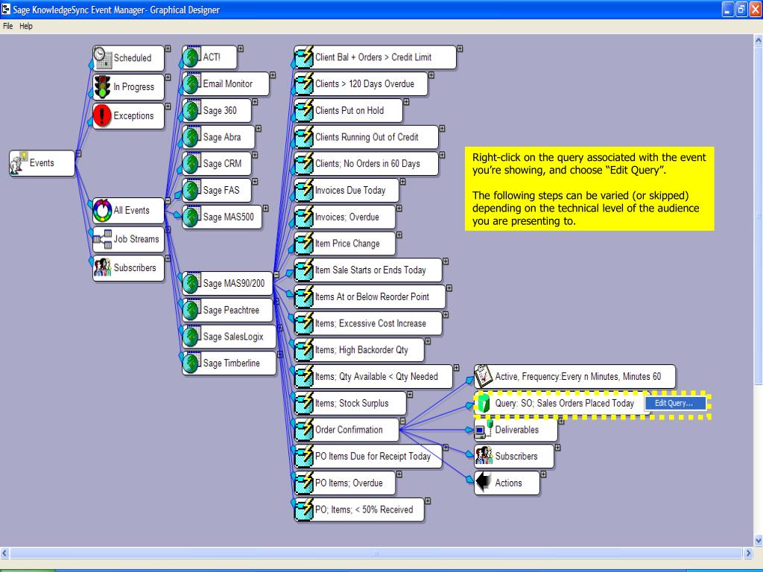Click the Job Streams flowchart icon
This screenshot has width=763, height=572.
pyautogui.click(x=103, y=239)
